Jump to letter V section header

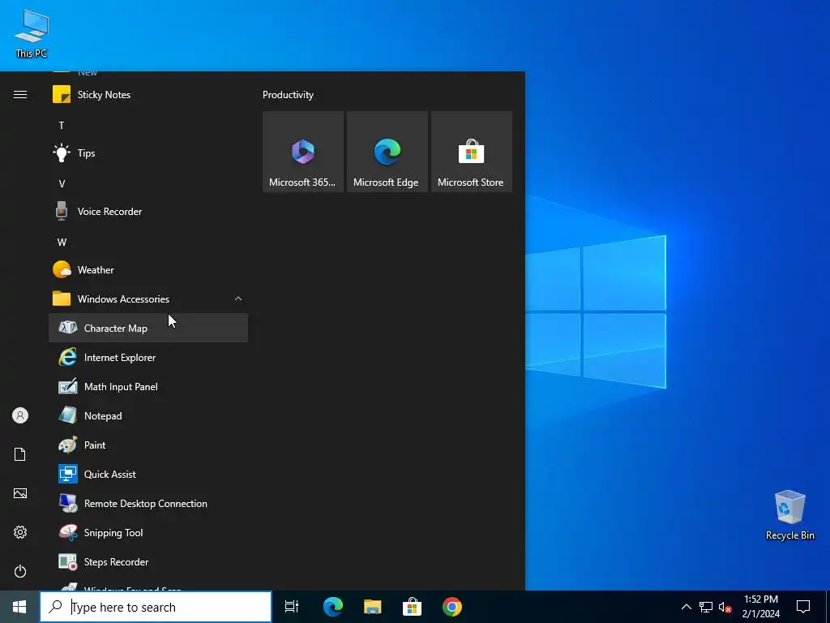tap(62, 184)
